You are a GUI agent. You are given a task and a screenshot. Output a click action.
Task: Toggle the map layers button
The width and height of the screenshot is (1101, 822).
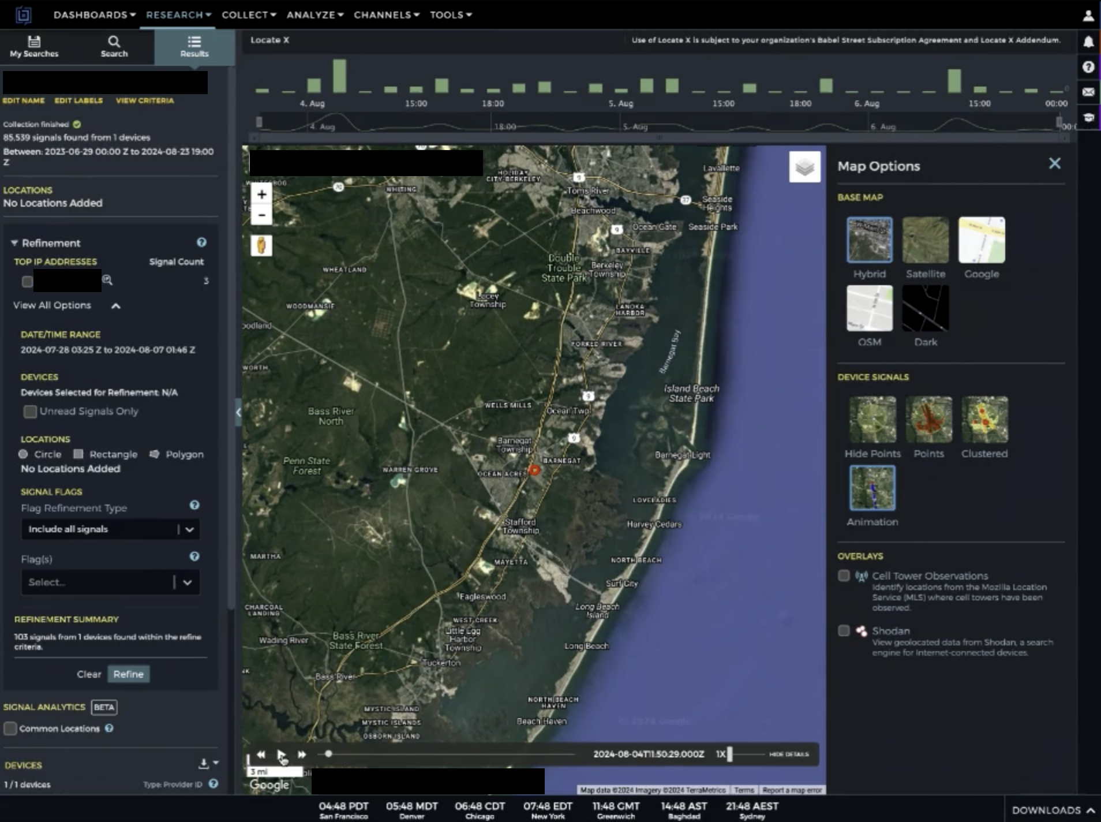(x=804, y=167)
